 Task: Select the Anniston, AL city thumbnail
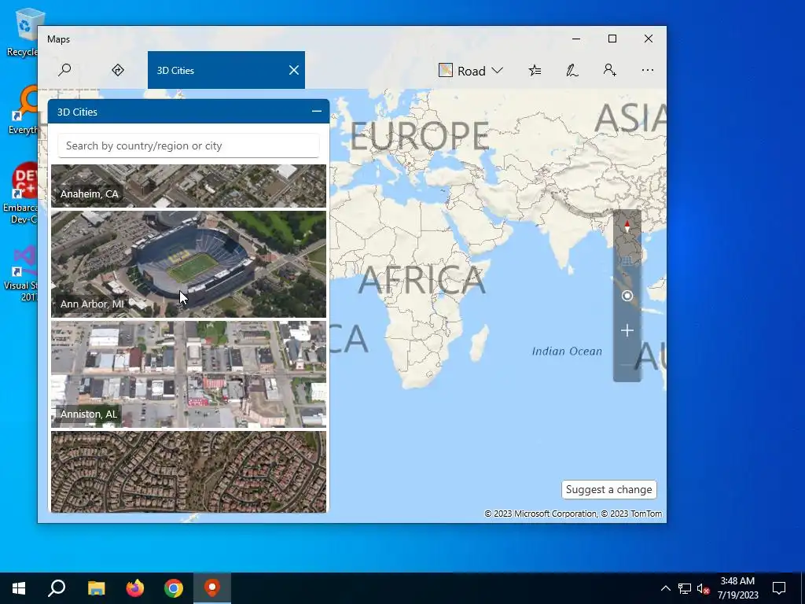(189, 374)
